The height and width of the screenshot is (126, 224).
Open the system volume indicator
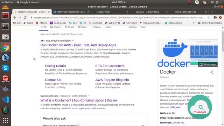(212, 2)
